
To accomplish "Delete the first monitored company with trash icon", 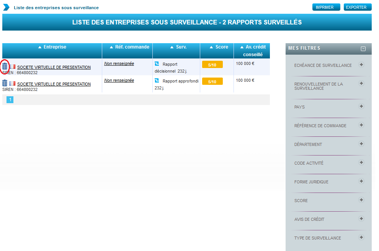I will pos(5,66).
